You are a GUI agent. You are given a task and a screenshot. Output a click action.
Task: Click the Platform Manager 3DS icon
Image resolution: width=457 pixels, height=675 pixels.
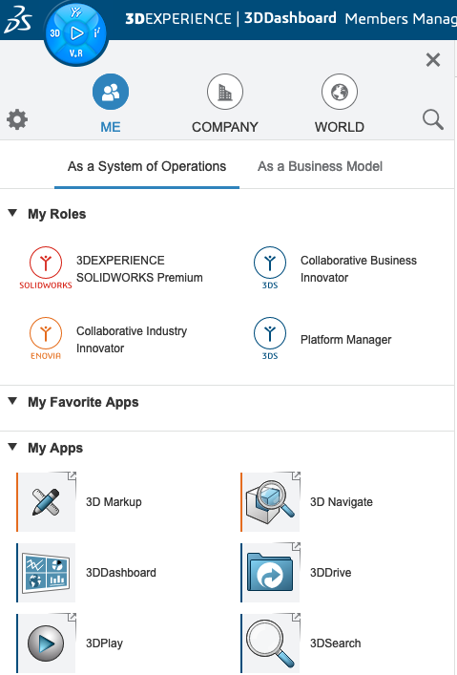tap(270, 338)
